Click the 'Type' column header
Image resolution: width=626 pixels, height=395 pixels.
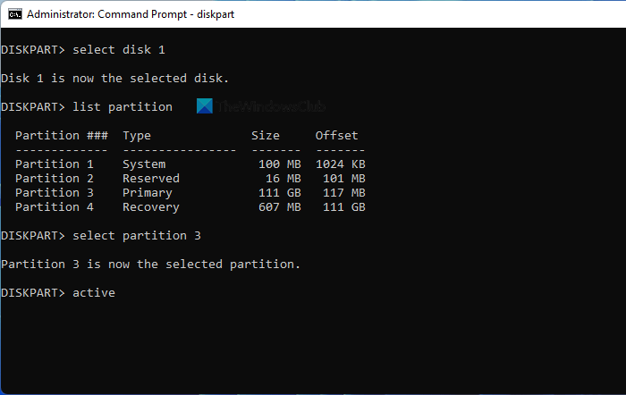[136, 136]
